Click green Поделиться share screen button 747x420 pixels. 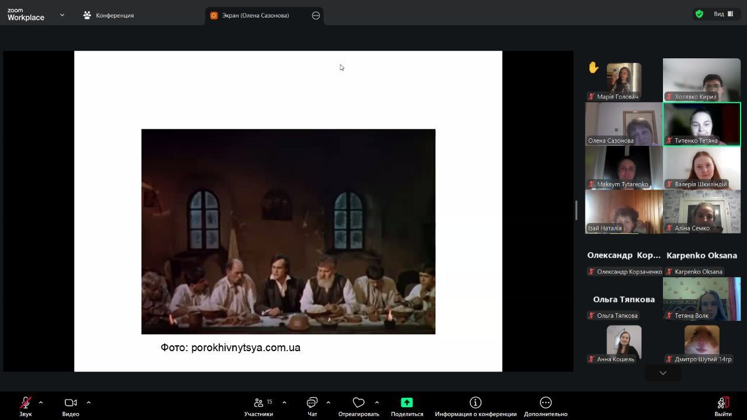point(407,405)
